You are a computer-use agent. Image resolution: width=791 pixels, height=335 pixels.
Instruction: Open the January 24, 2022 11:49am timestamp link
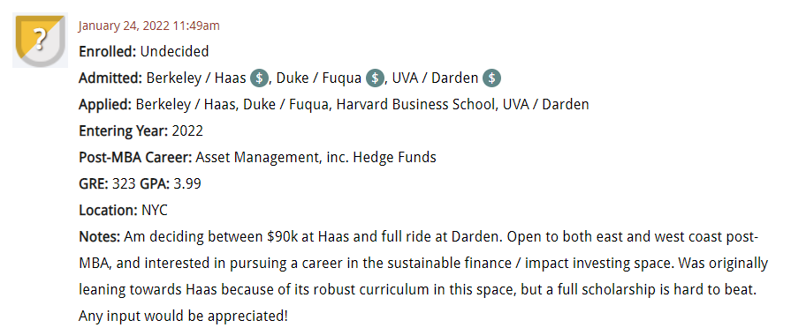click(x=148, y=26)
